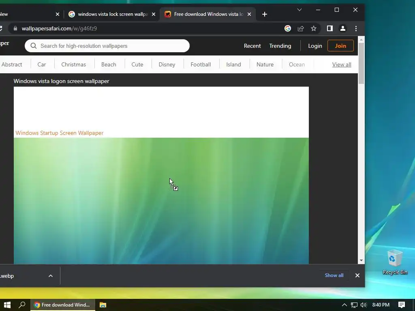Open the Recent wallpapers link
This screenshot has width=415, height=311.
click(252, 46)
